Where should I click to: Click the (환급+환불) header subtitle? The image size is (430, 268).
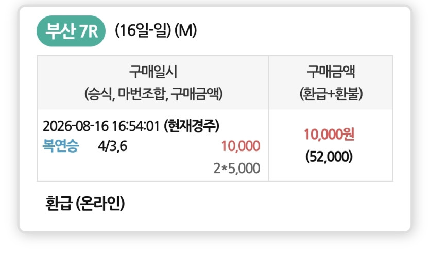331,94
